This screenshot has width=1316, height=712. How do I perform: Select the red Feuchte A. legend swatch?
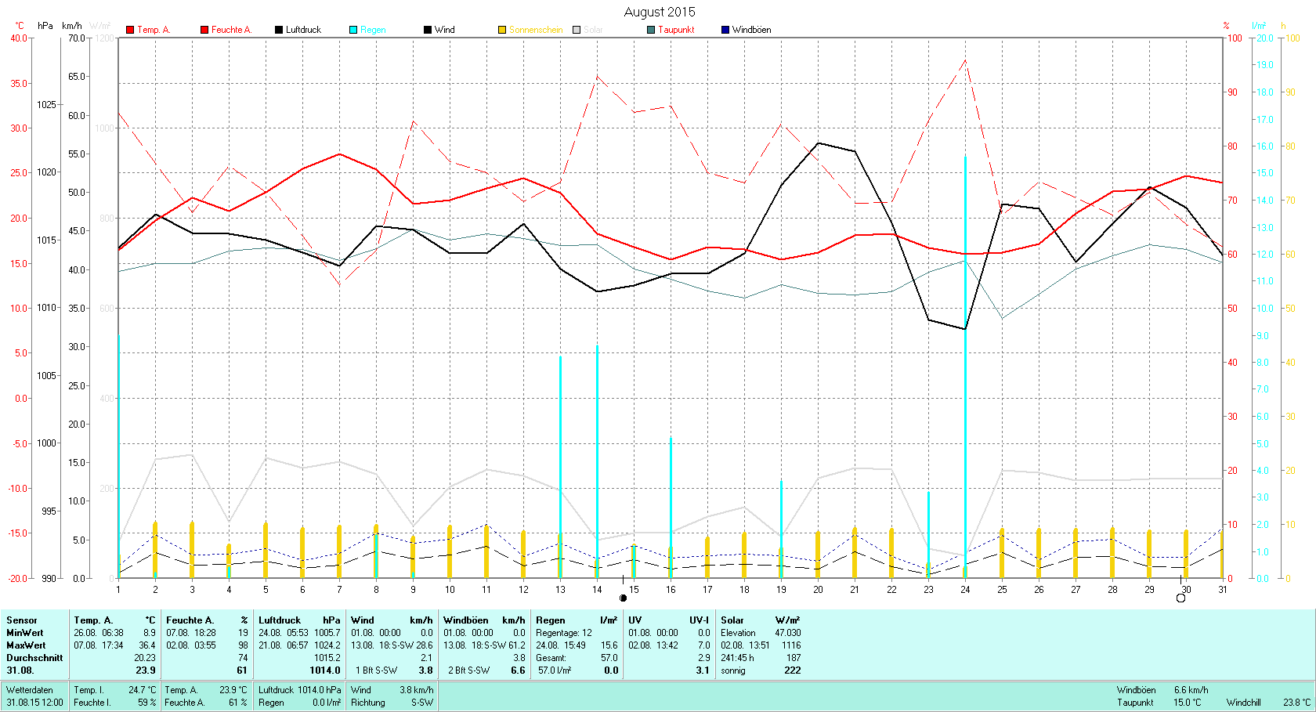point(204,30)
